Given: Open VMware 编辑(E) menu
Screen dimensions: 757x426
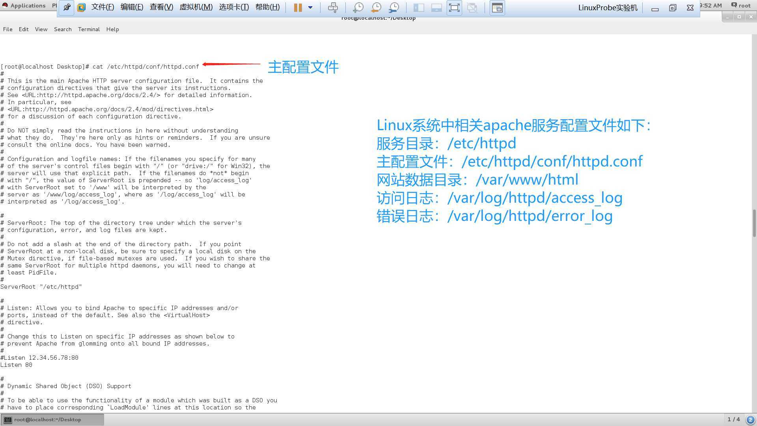Looking at the screenshot, I should point(132,7).
